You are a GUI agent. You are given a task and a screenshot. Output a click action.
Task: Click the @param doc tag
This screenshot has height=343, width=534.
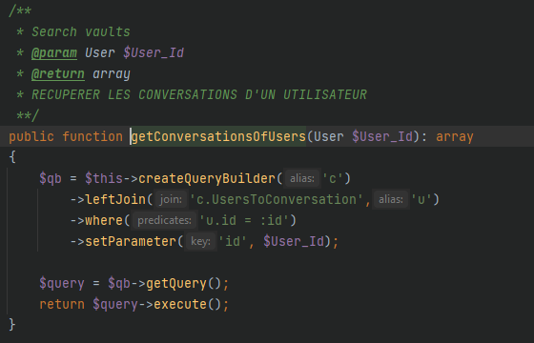[x=54, y=53]
